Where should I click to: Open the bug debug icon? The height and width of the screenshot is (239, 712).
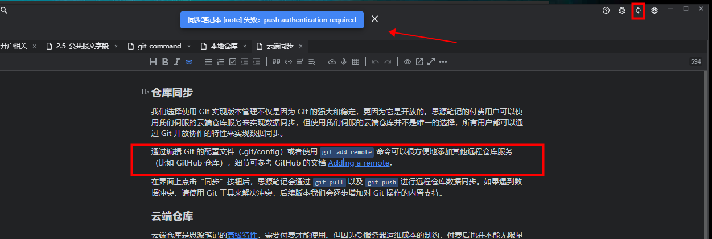[622, 10]
